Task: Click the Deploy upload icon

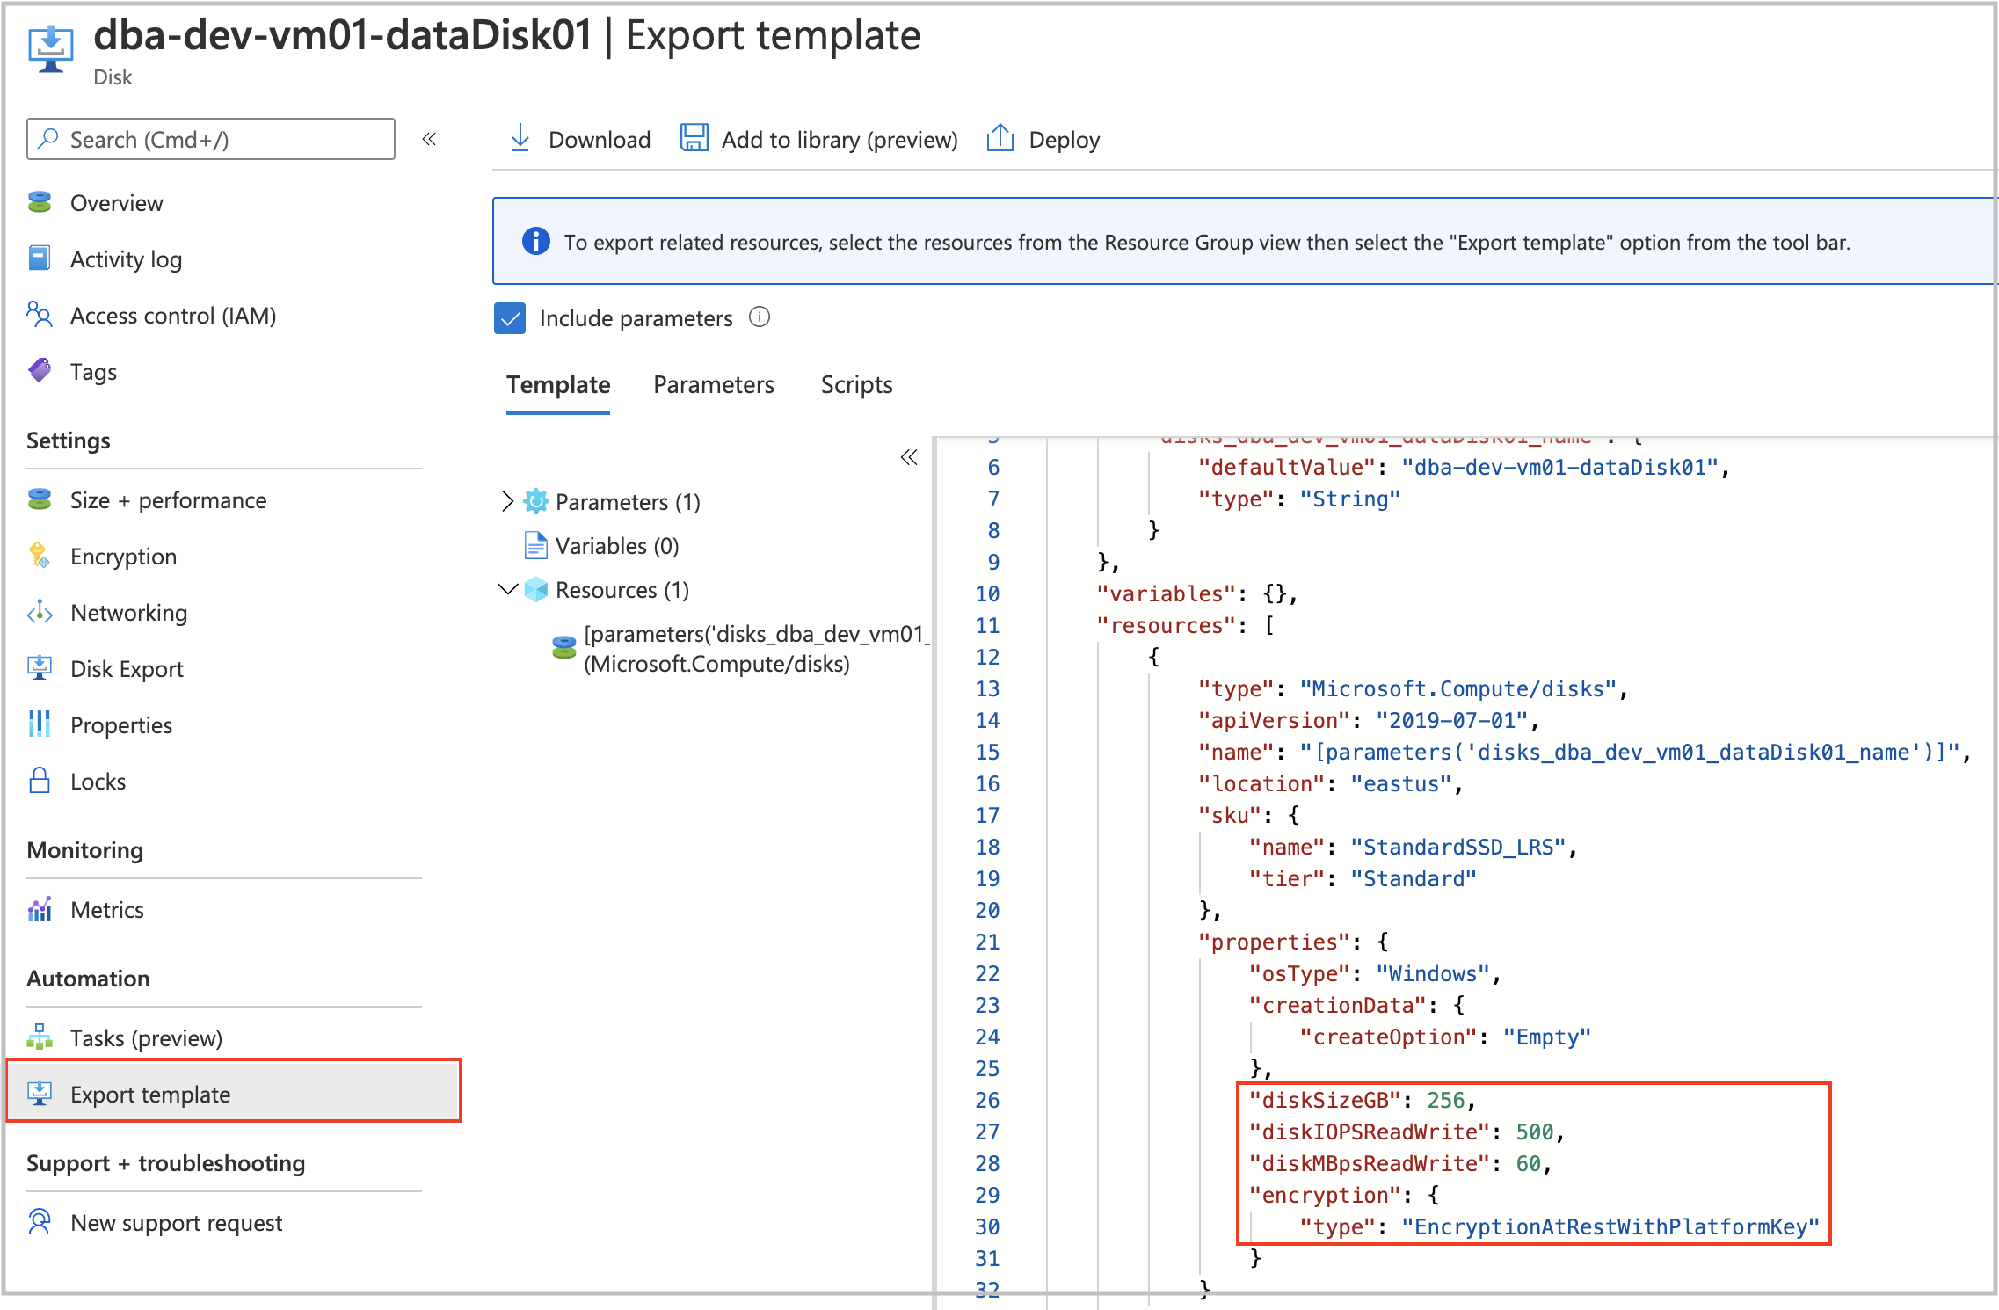Action: [1000, 138]
